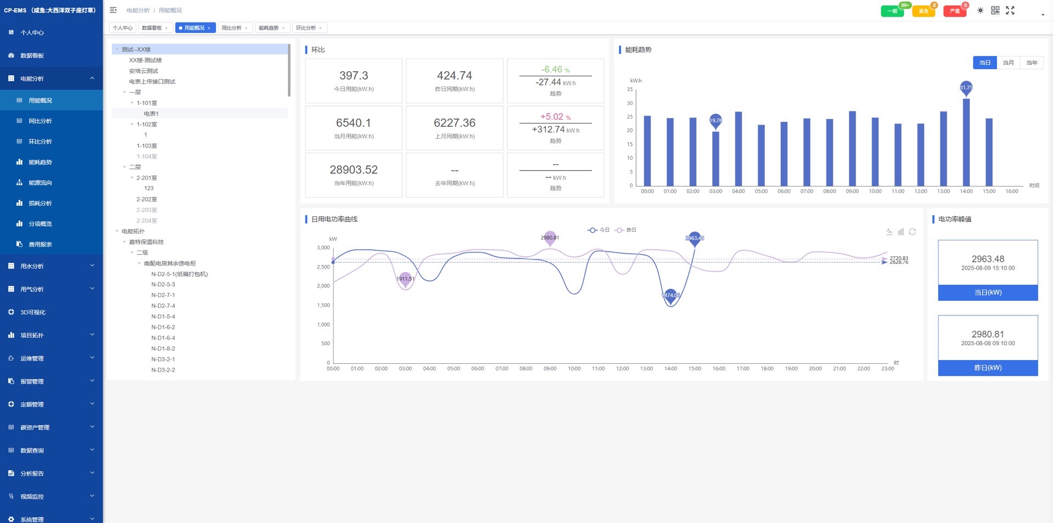Toggle 昨日 series in the chart legend
The width and height of the screenshot is (1053, 523).
click(x=625, y=230)
